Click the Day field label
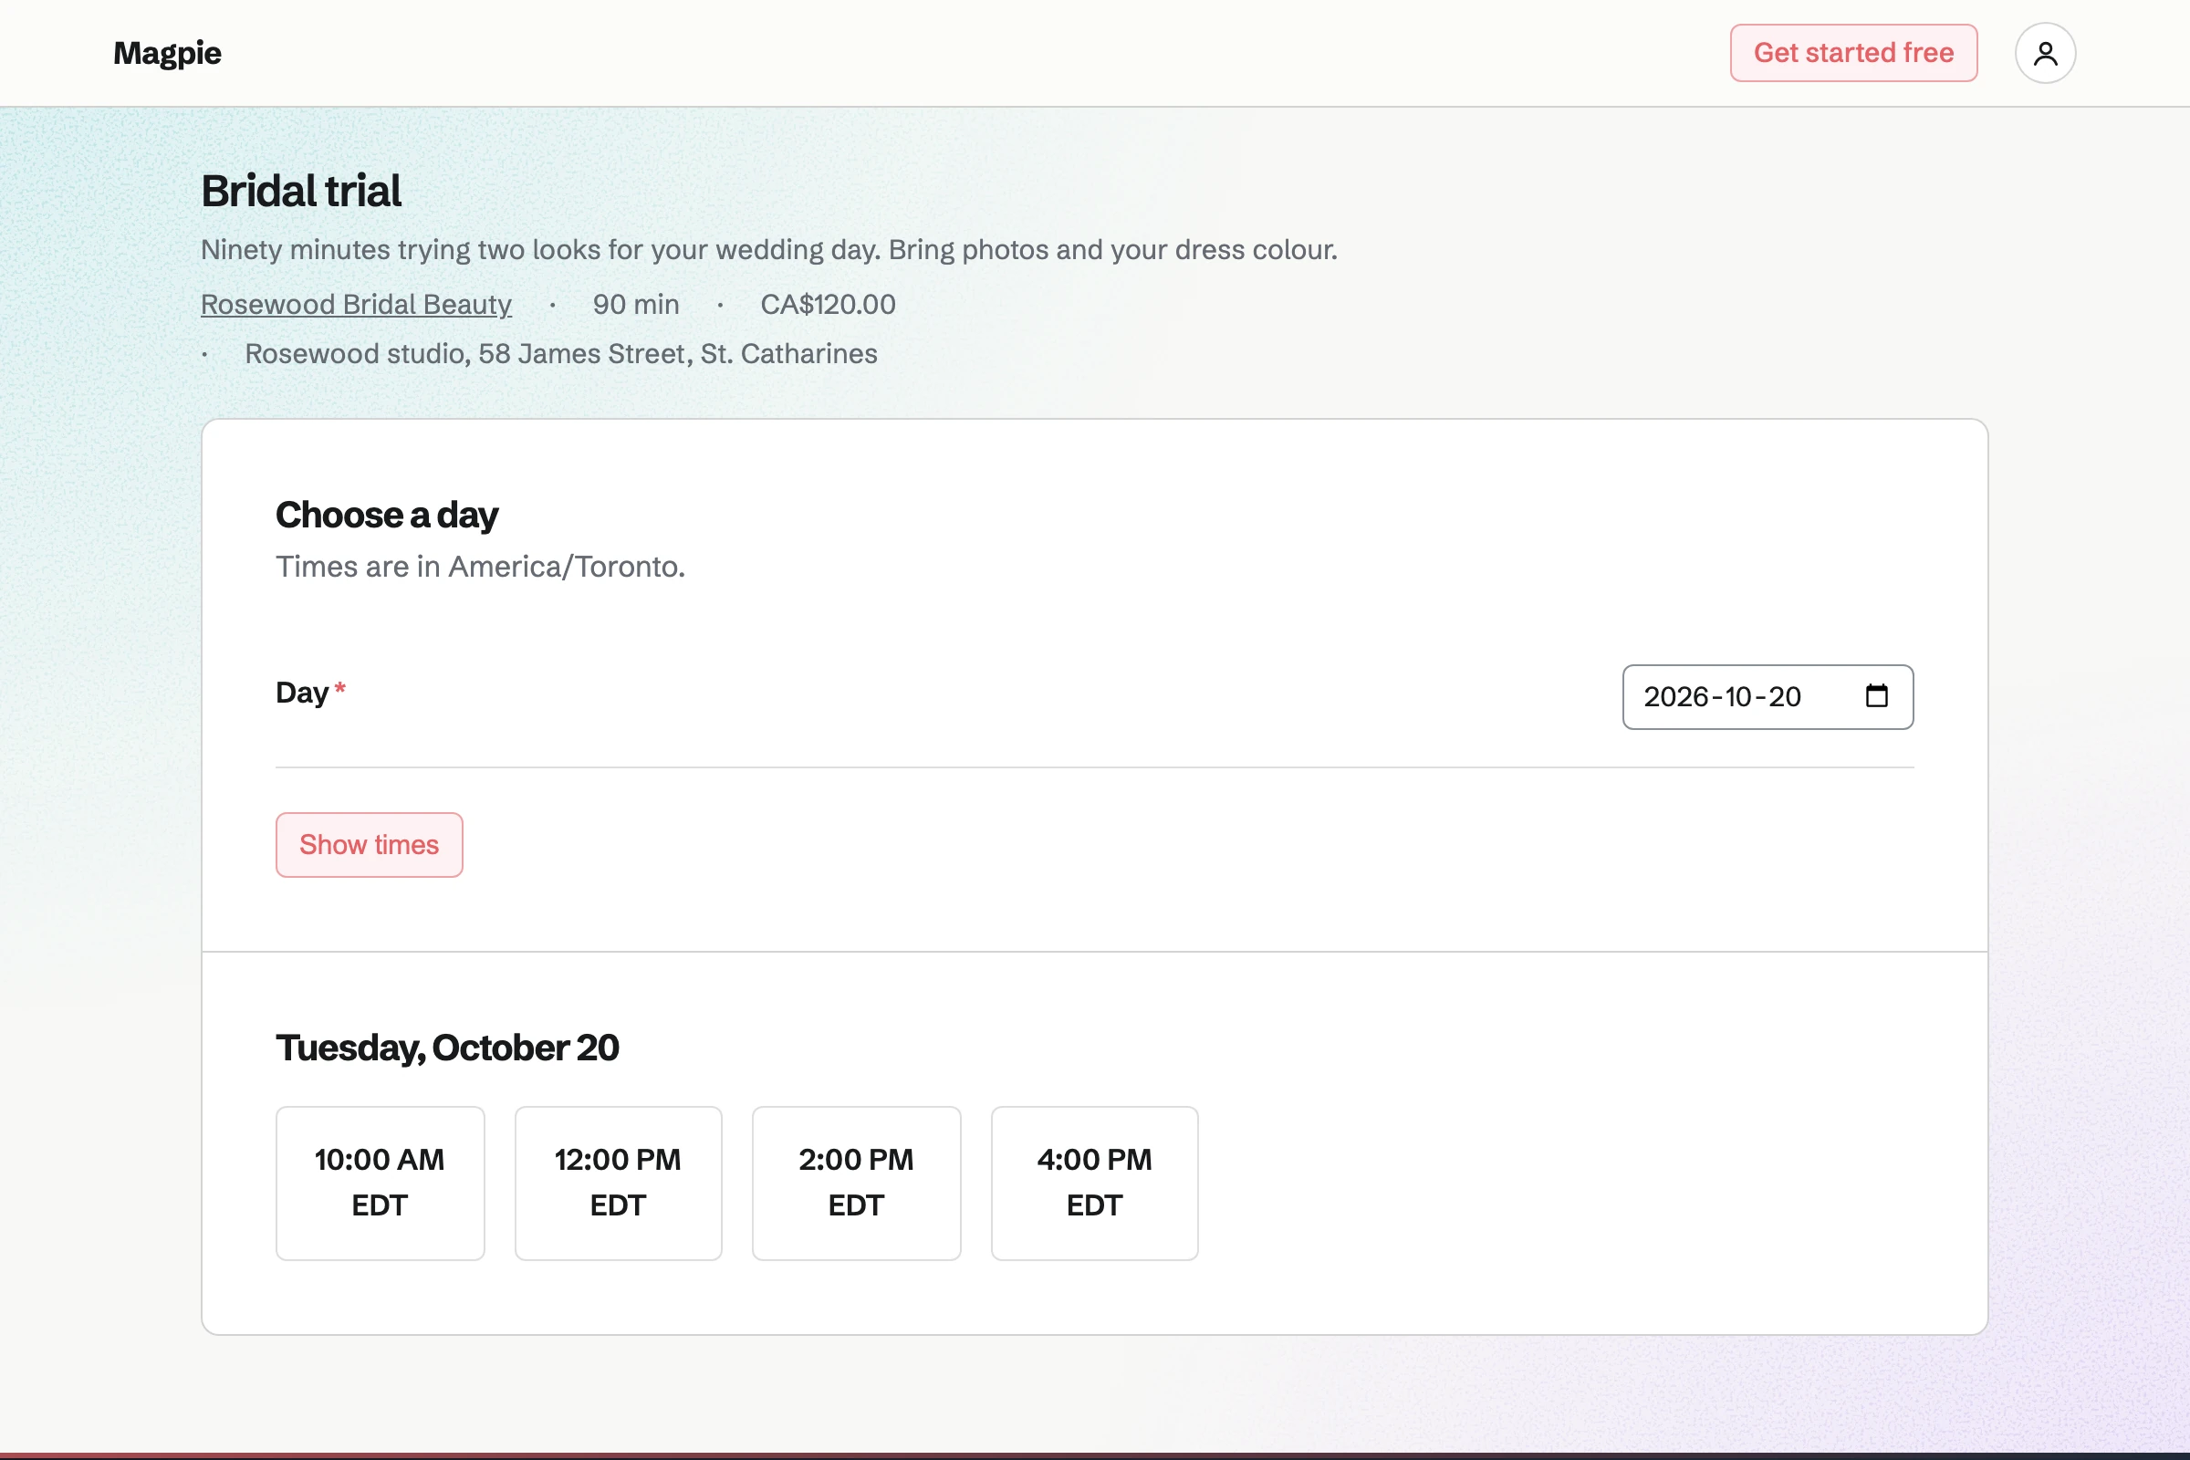Image resolution: width=2190 pixels, height=1460 pixels. [302, 693]
